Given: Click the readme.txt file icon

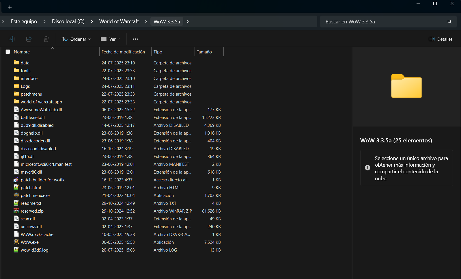Looking at the screenshot, I should coord(16,203).
